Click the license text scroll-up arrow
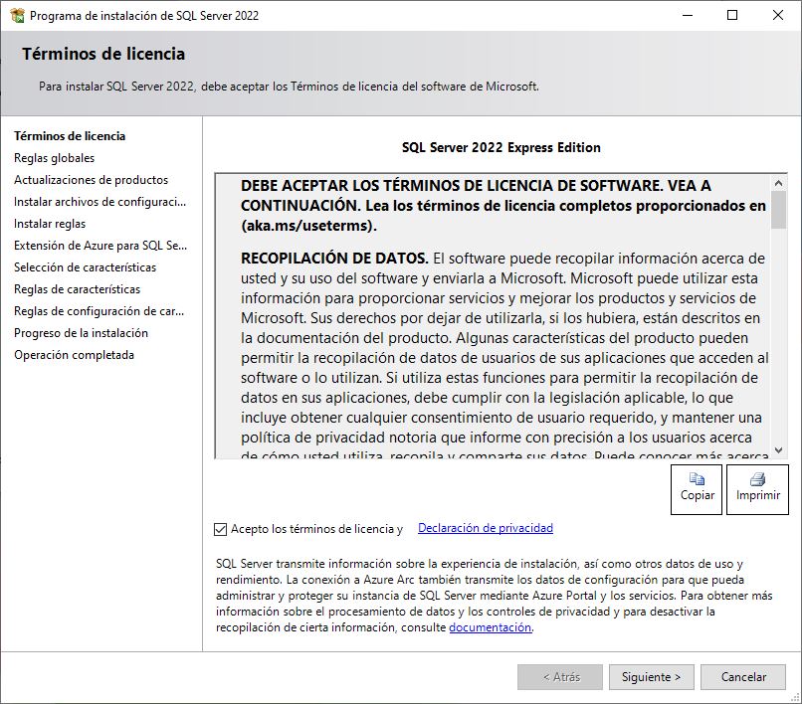This screenshot has width=802, height=704. coord(778,183)
